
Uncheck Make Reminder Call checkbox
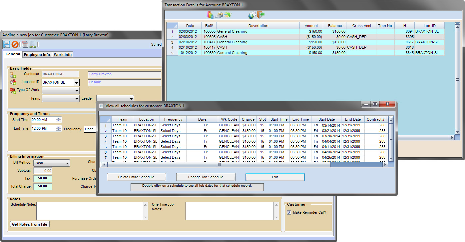[289, 212]
